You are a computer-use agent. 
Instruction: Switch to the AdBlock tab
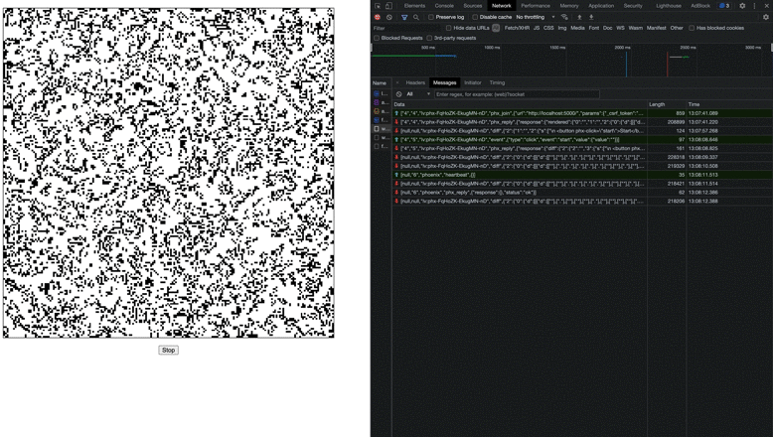pyautogui.click(x=700, y=6)
